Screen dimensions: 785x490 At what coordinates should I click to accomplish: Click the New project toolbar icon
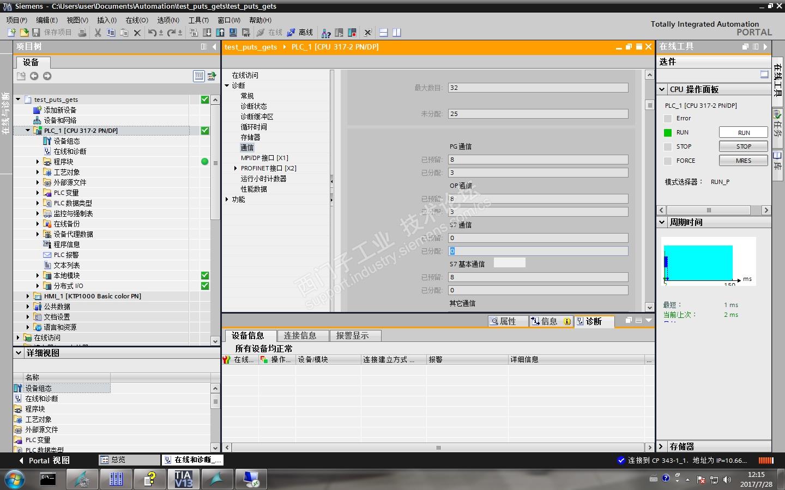pyautogui.click(x=11, y=33)
